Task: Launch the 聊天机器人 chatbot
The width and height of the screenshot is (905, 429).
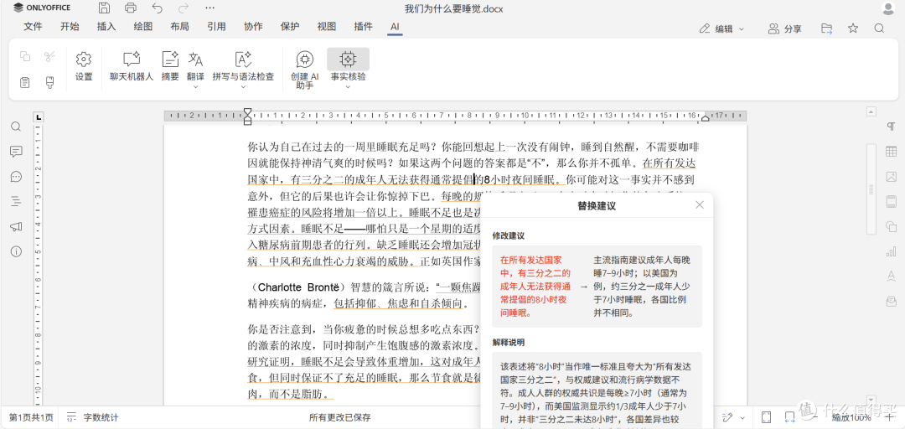Action: pyautogui.click(x=132, y=65)
